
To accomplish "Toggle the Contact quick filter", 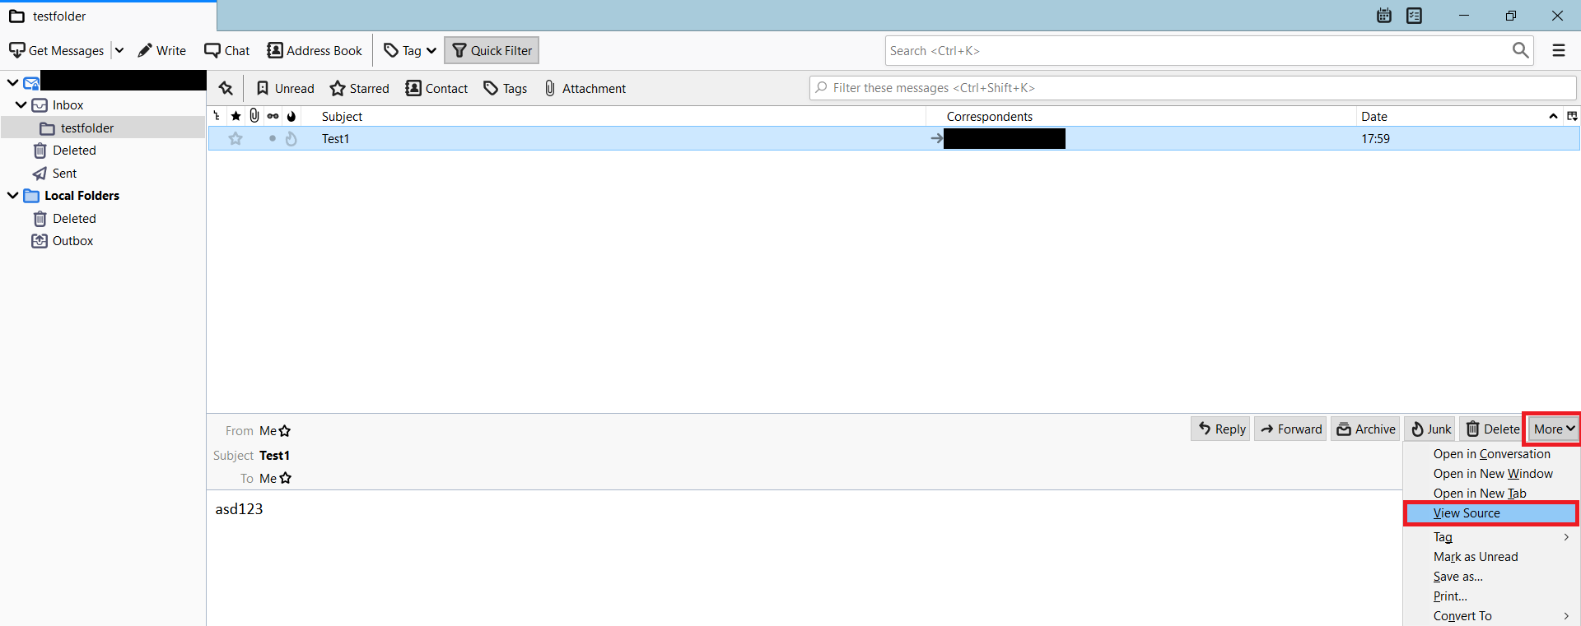I will click(436, 88).
